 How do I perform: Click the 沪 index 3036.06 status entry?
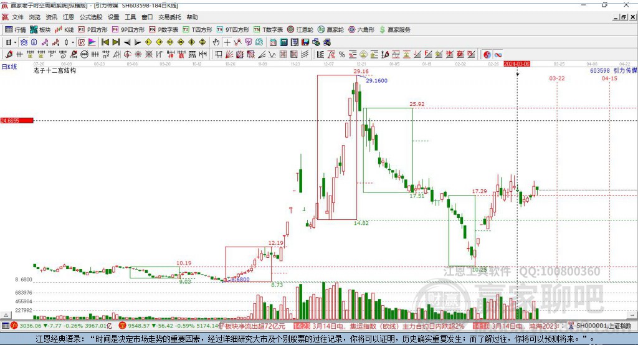click(61, 326)
